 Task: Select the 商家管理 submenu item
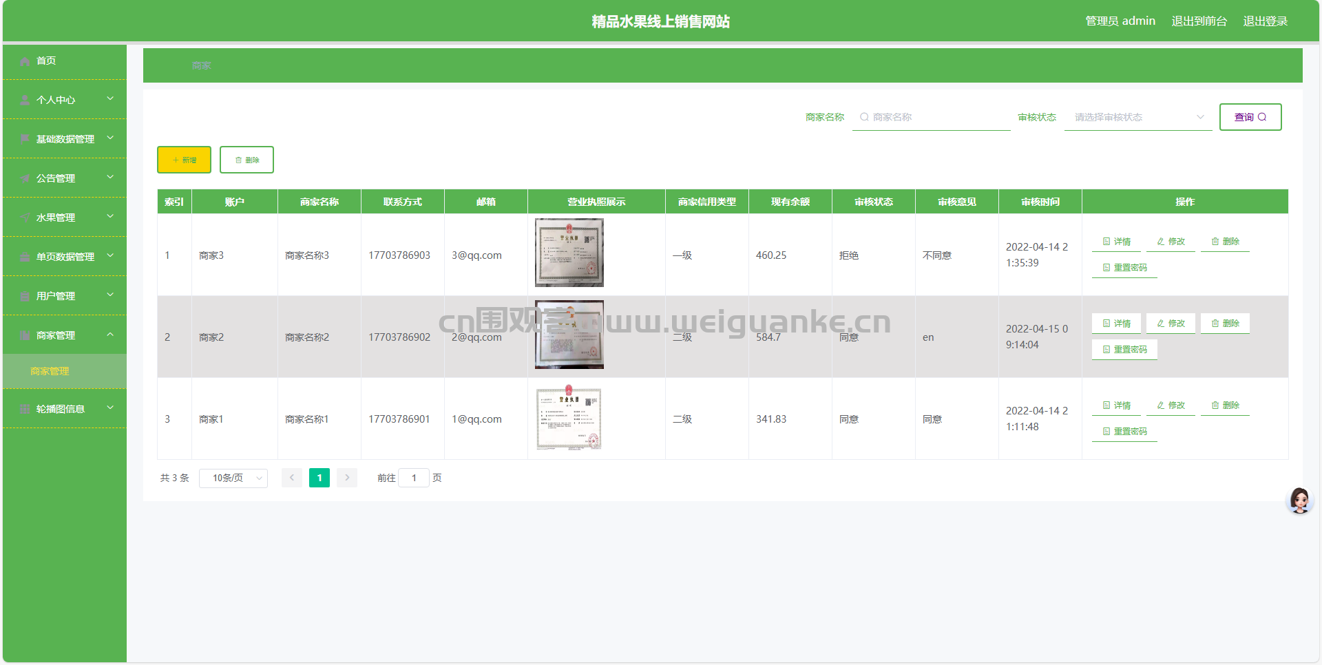50,371
